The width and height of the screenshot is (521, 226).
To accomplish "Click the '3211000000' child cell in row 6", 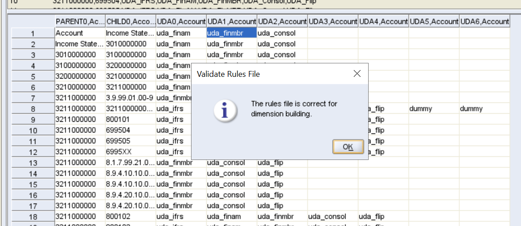I will 130,87.
